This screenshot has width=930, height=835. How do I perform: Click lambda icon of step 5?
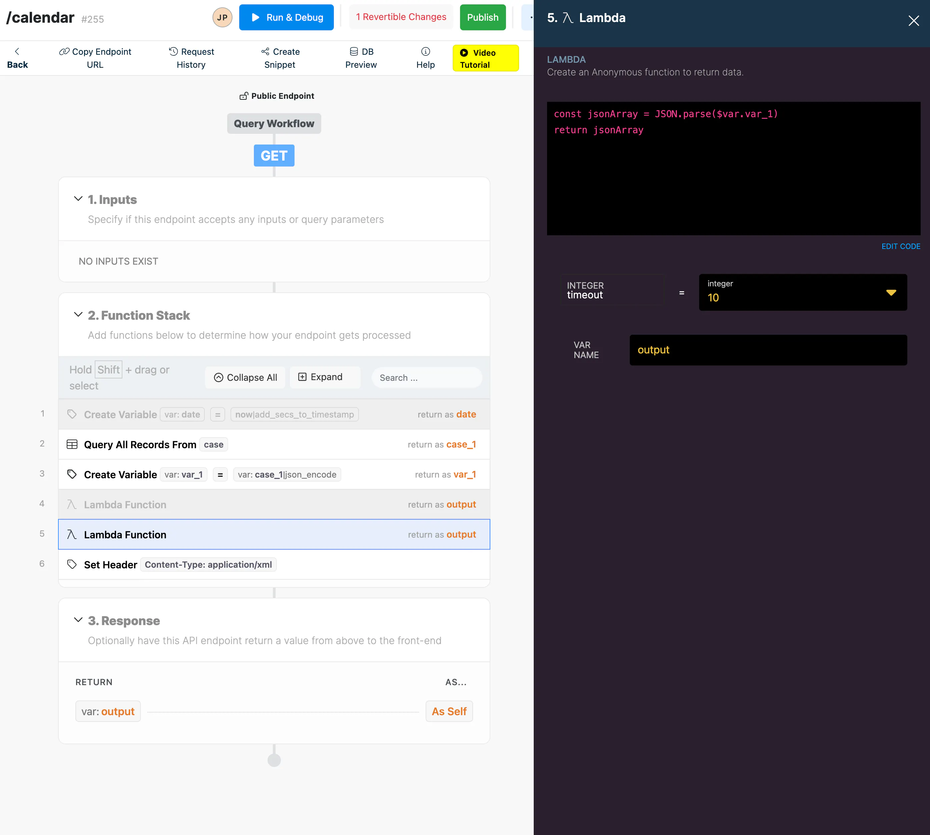click(72, 535)
